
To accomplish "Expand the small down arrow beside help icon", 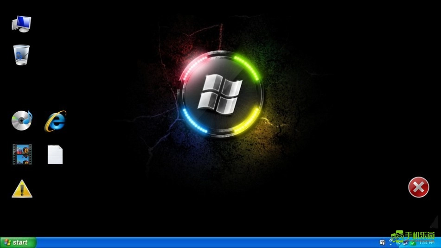I will (x=390, y=244).
